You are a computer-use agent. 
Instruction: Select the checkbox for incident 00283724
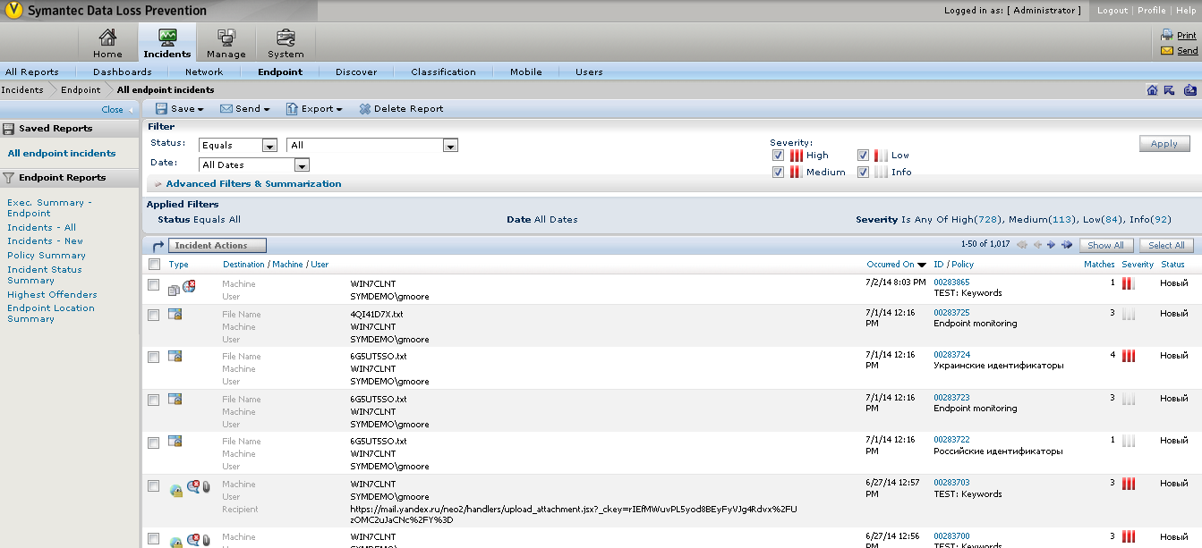coord(154,357)
